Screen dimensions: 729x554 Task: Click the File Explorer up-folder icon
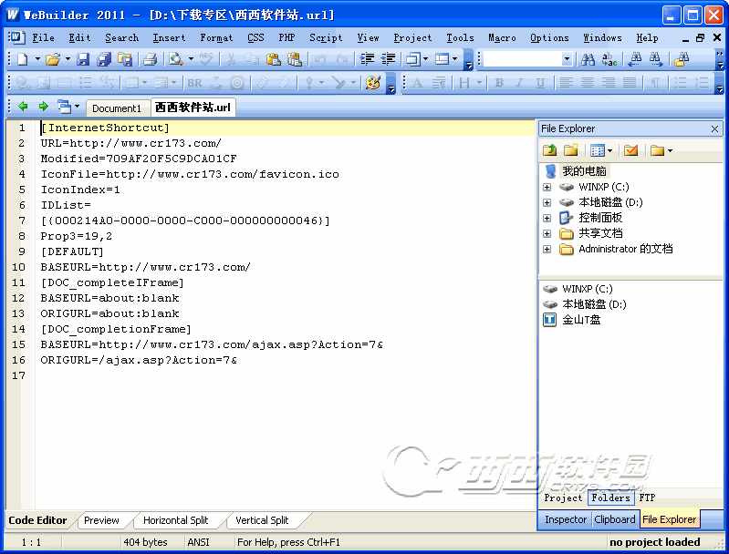point(550,150)
